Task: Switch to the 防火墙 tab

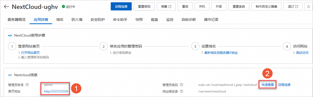Action: click(x=77, y=20)
